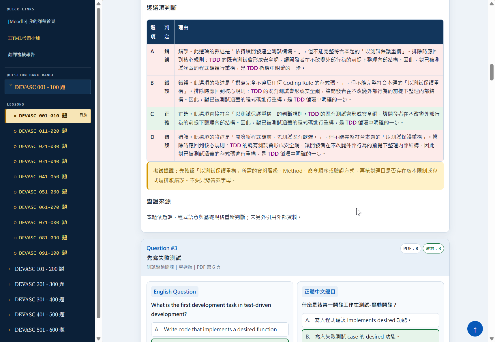Open the [Moodle] 我的課程首頁 link
Screen dimensions: 495x342
point(32,21)
